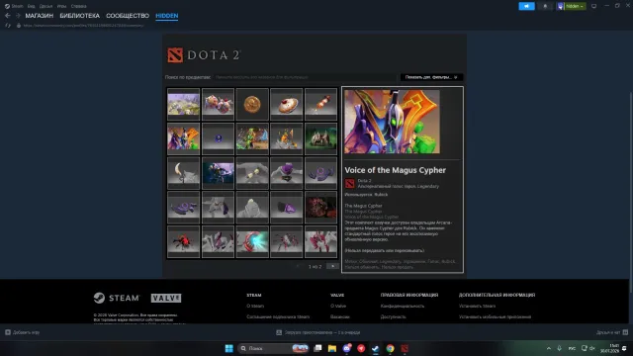The width and height of the screenshot is (633, 356).
Task: Open the Friends and chat panel
Action: click(612, 332)
